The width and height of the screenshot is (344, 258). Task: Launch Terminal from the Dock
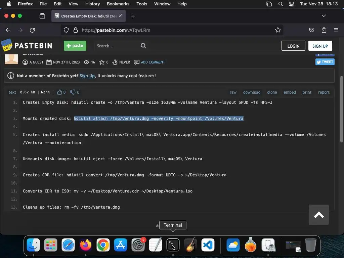pyautogui.click(x=173, y=245)
